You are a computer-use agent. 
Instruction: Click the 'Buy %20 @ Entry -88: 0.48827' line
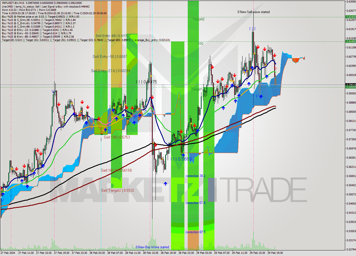[38, 36]
